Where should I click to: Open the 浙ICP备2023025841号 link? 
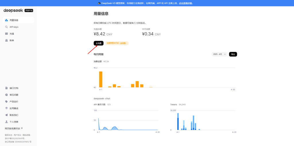pyautogui.click(x=15, y=139)
